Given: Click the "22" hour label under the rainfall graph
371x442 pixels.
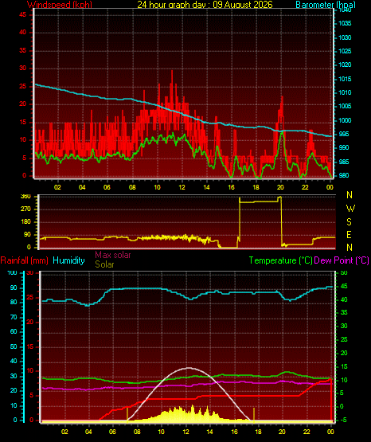Looking at the screenshot, I should pyautogui.click(x=307, y=432).
